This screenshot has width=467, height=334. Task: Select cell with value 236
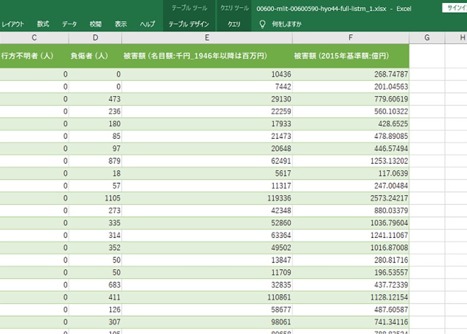[96, 111]
